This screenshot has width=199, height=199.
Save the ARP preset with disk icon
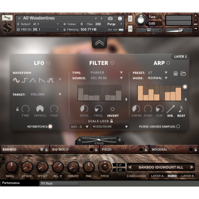[x=176, y=73]
